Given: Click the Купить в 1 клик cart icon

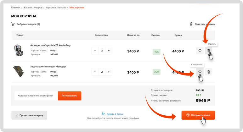Looking at the screenshot, I should 103,114.
